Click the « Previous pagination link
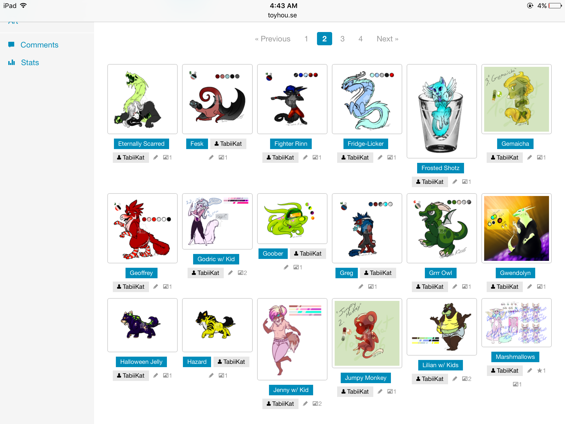This screenshot has height=424, width=565. pos(273,39)
